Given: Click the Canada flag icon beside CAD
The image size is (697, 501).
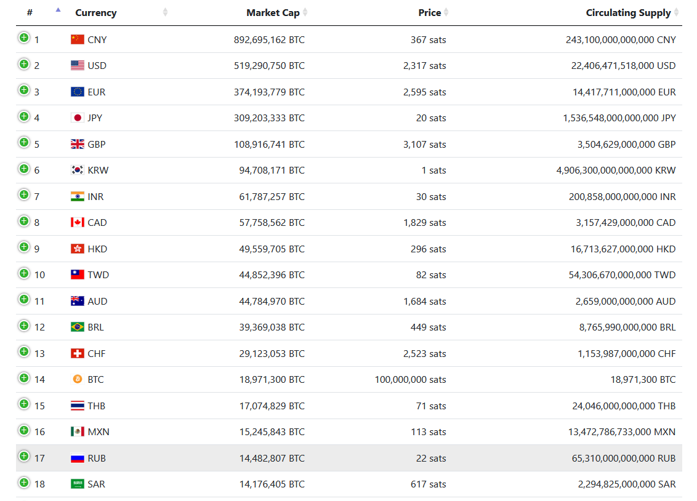Looking at the screenshot, I should coord(77,222).
